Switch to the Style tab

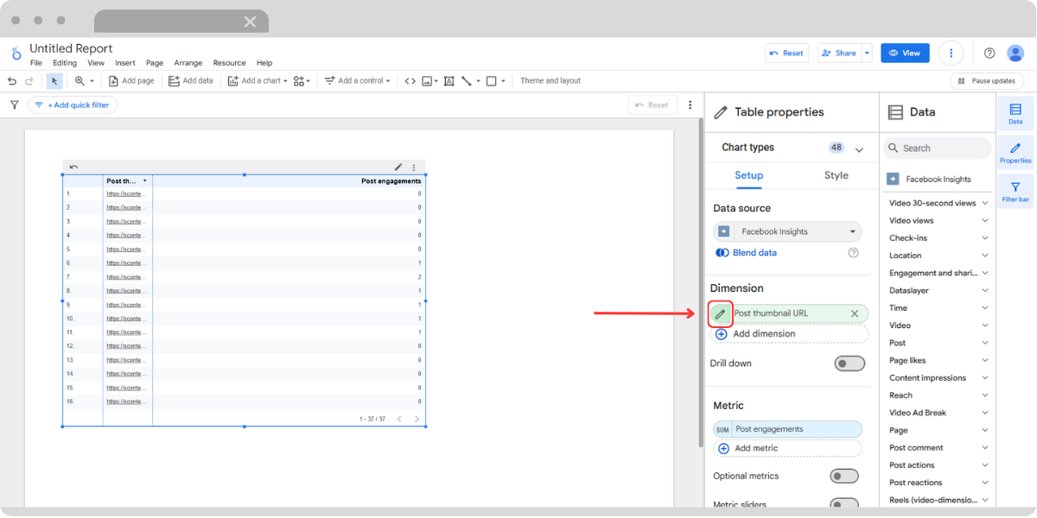tap(836, 175)
